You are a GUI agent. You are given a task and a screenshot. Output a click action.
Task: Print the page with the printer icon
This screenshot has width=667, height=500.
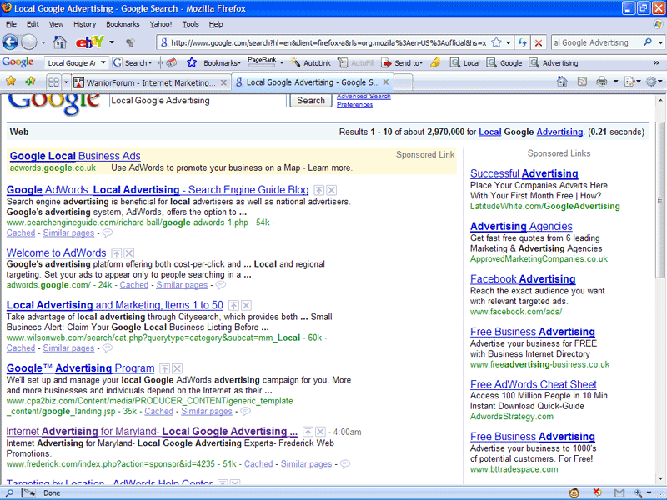tap(601, 82)
